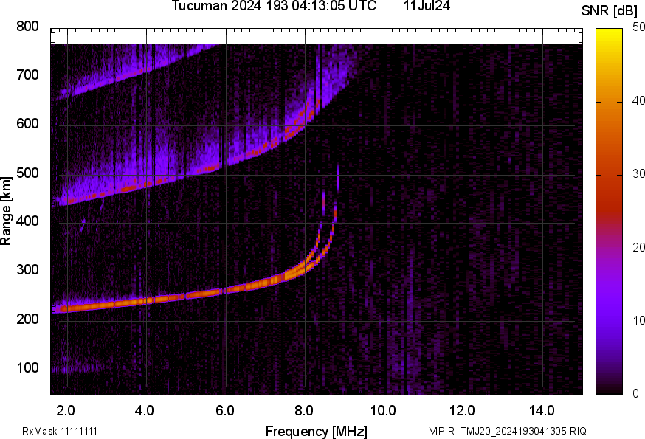Select the Range [km] axis label

7,210
